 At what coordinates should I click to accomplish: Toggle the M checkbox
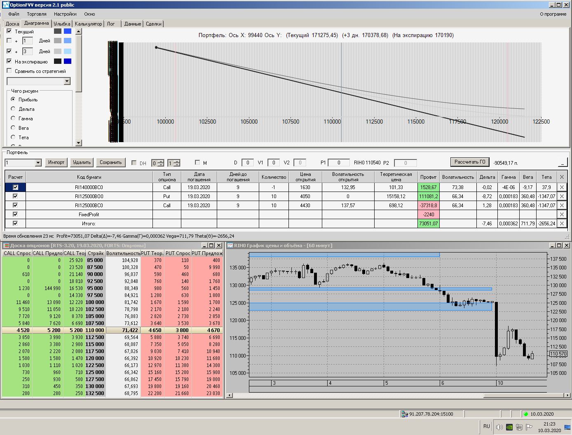[197, 163]
